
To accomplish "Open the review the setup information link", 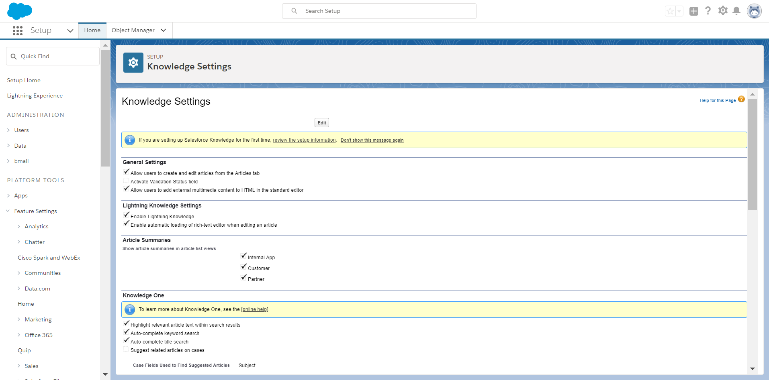I will pos(304,140).
